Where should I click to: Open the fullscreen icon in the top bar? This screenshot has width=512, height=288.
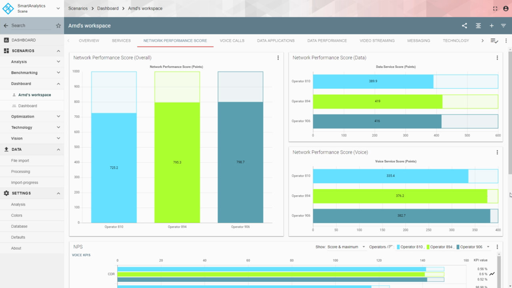495,8
